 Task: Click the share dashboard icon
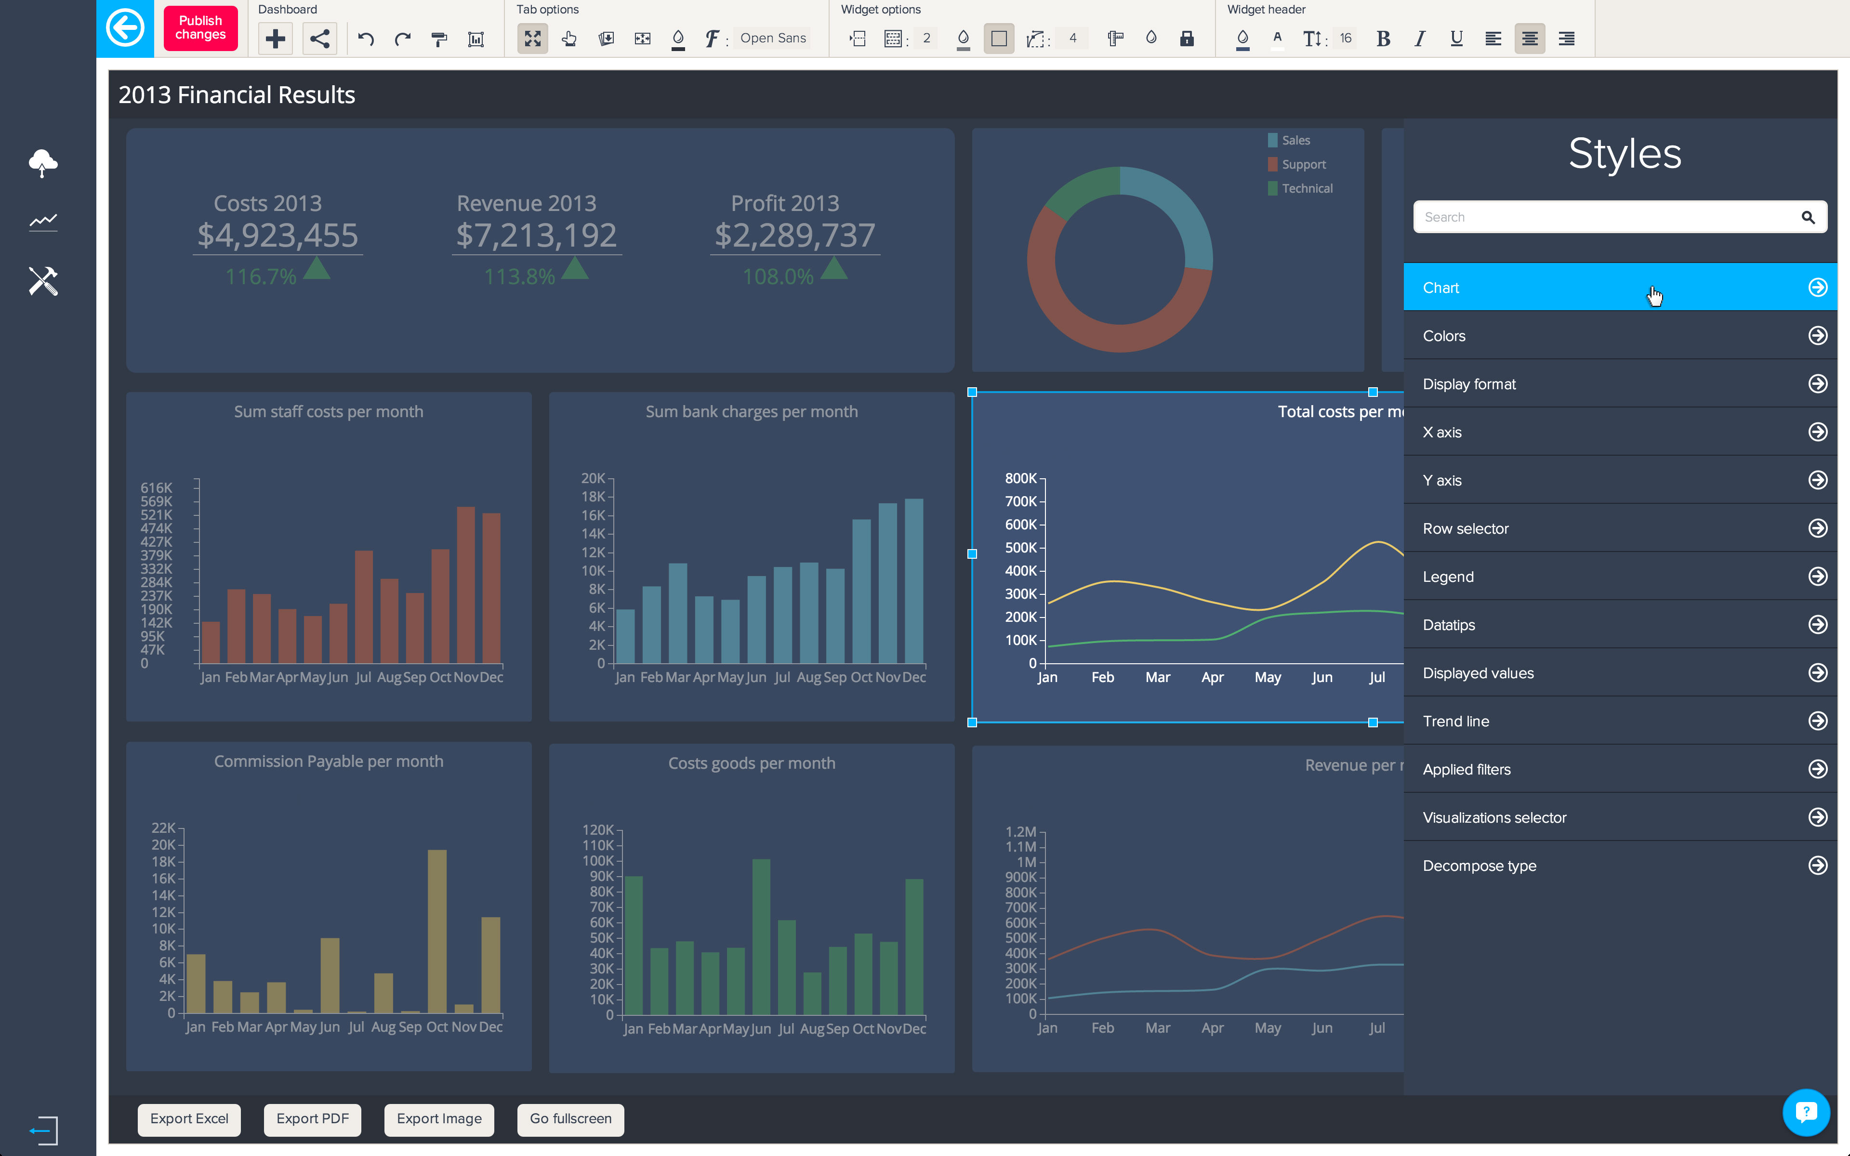pos(319,38)
